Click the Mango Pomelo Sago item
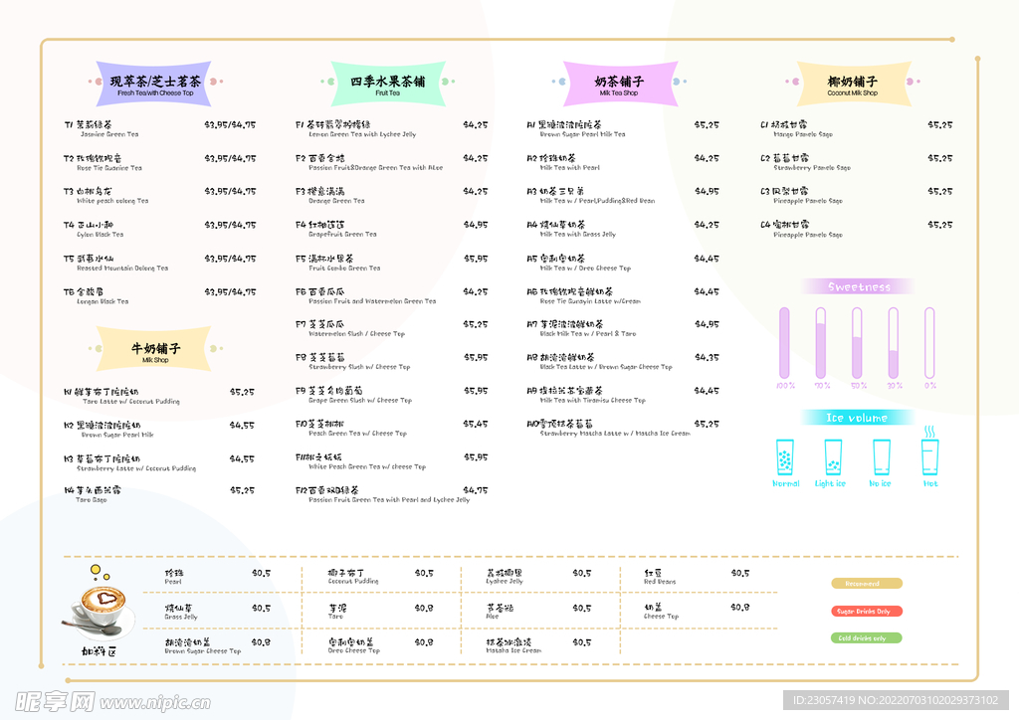 point(801,129)
